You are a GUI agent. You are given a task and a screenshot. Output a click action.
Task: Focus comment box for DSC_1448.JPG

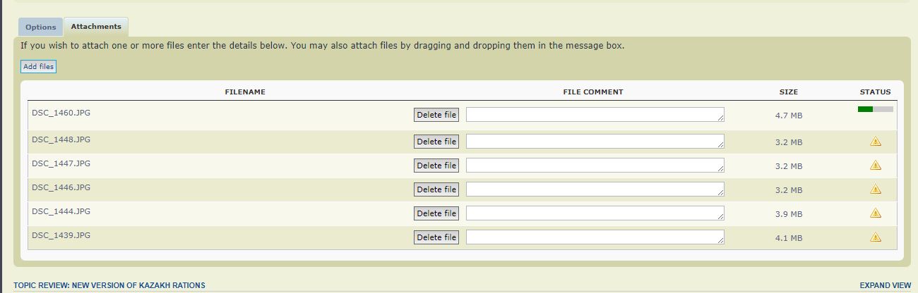[595, 142]
